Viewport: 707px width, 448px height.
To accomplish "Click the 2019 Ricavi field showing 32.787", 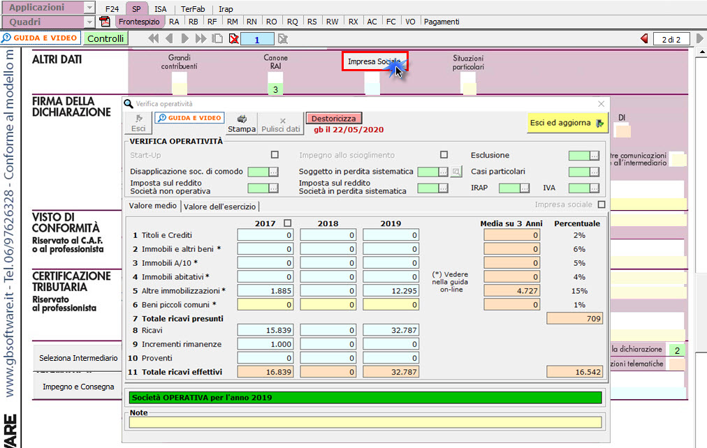I will point(391,330).
